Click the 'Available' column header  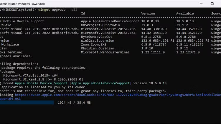click(x=185, y=14)
